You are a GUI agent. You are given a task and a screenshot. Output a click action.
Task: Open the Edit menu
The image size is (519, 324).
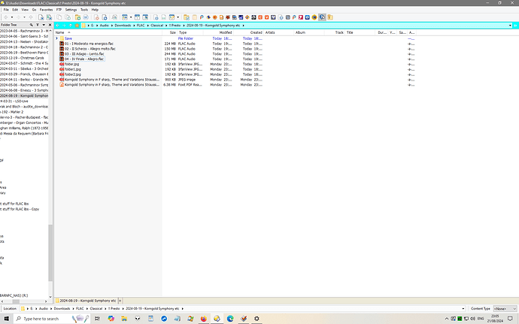click(15, 10)
